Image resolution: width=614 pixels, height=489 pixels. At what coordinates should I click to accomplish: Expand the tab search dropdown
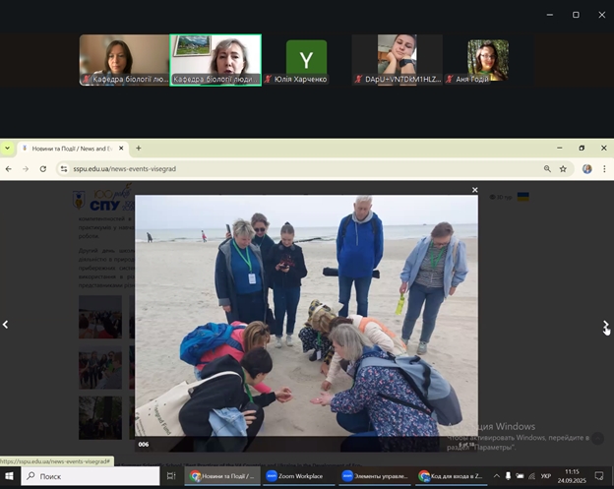8,149
